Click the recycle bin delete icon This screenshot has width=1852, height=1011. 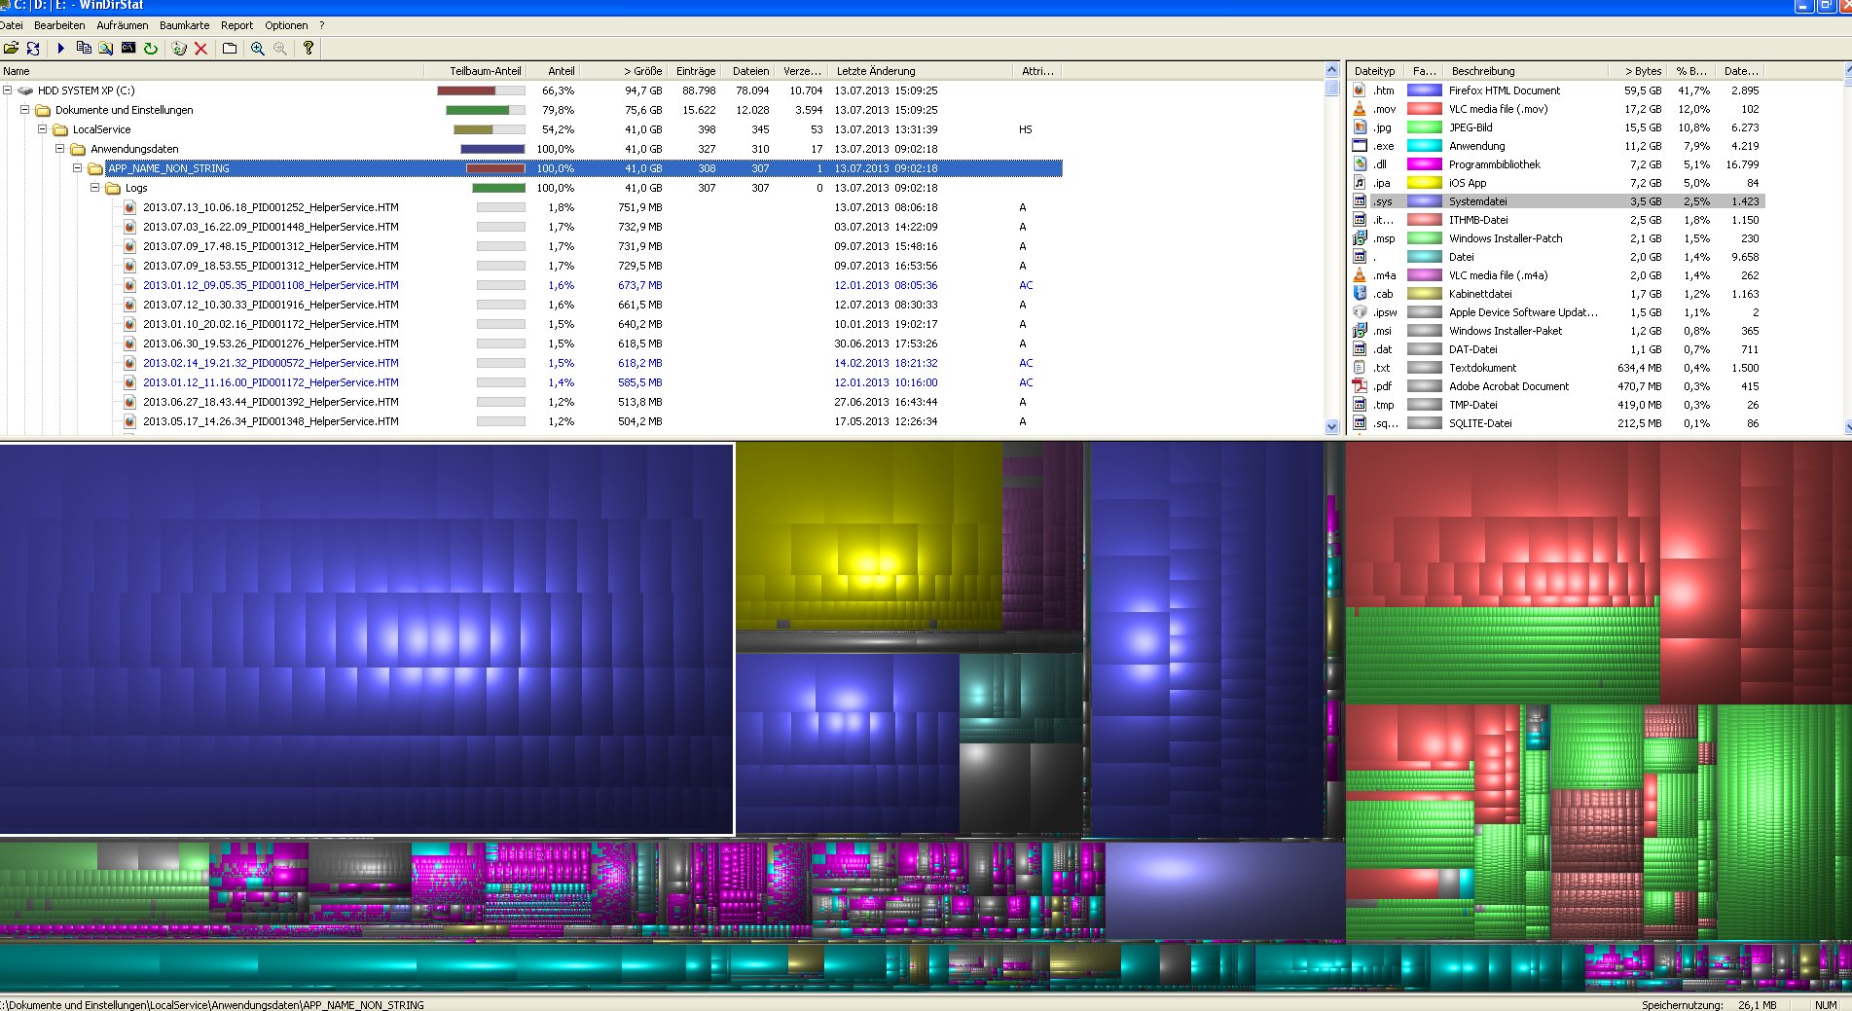pos(179,48)
